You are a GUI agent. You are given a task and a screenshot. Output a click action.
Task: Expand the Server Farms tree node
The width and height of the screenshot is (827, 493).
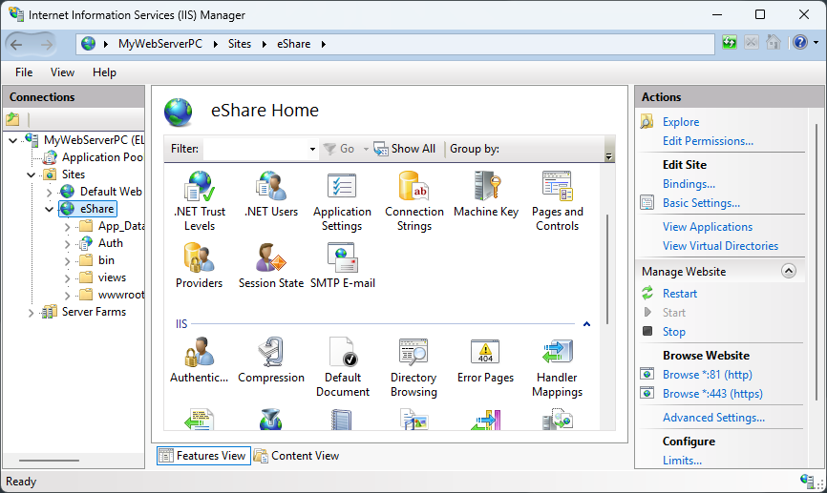[x=32, y=313]
